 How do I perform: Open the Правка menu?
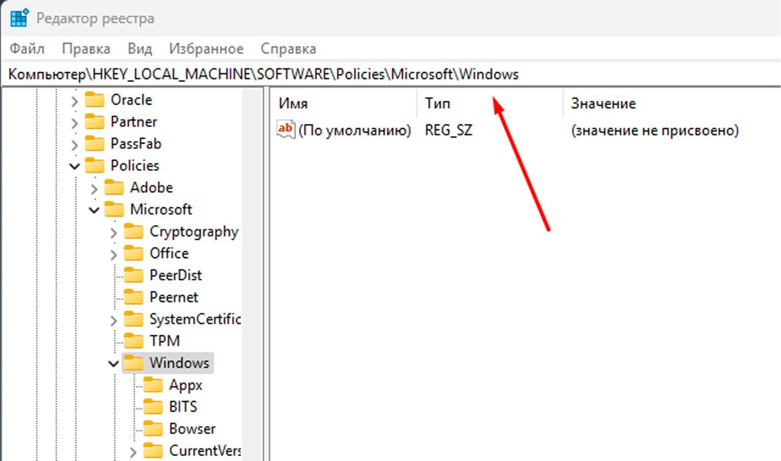pyautogui.click(x=86, y=49)
